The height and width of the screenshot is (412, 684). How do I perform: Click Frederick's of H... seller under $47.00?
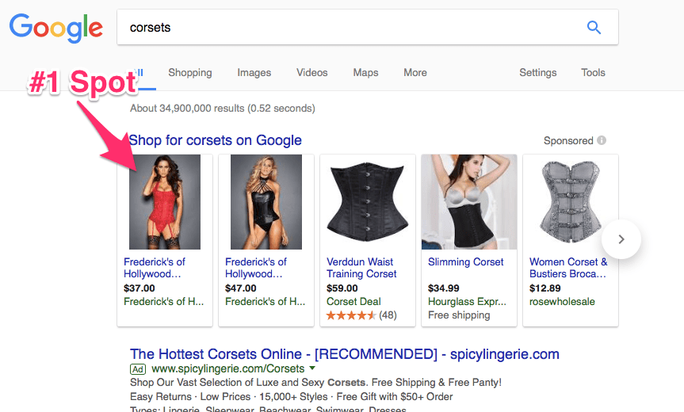click(x=266, y=301)
